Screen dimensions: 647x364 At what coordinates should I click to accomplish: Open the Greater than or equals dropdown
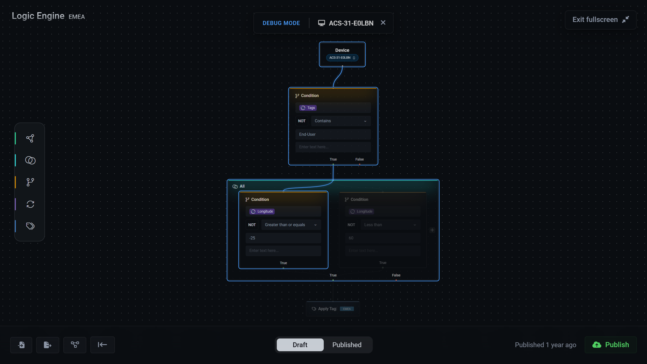point(291,225)
